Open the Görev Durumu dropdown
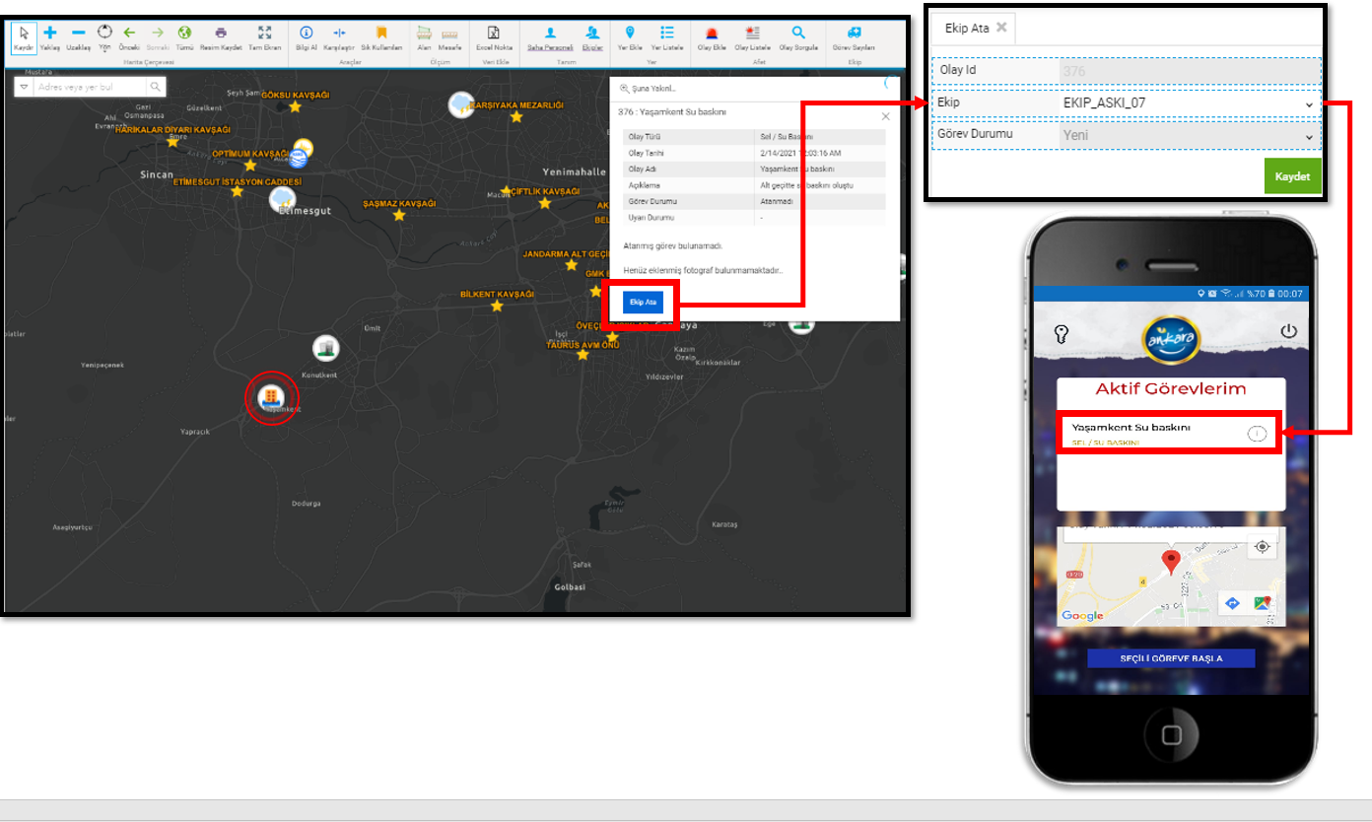This screenshot has width=1372, height=822. click(x=1186, y=135)
